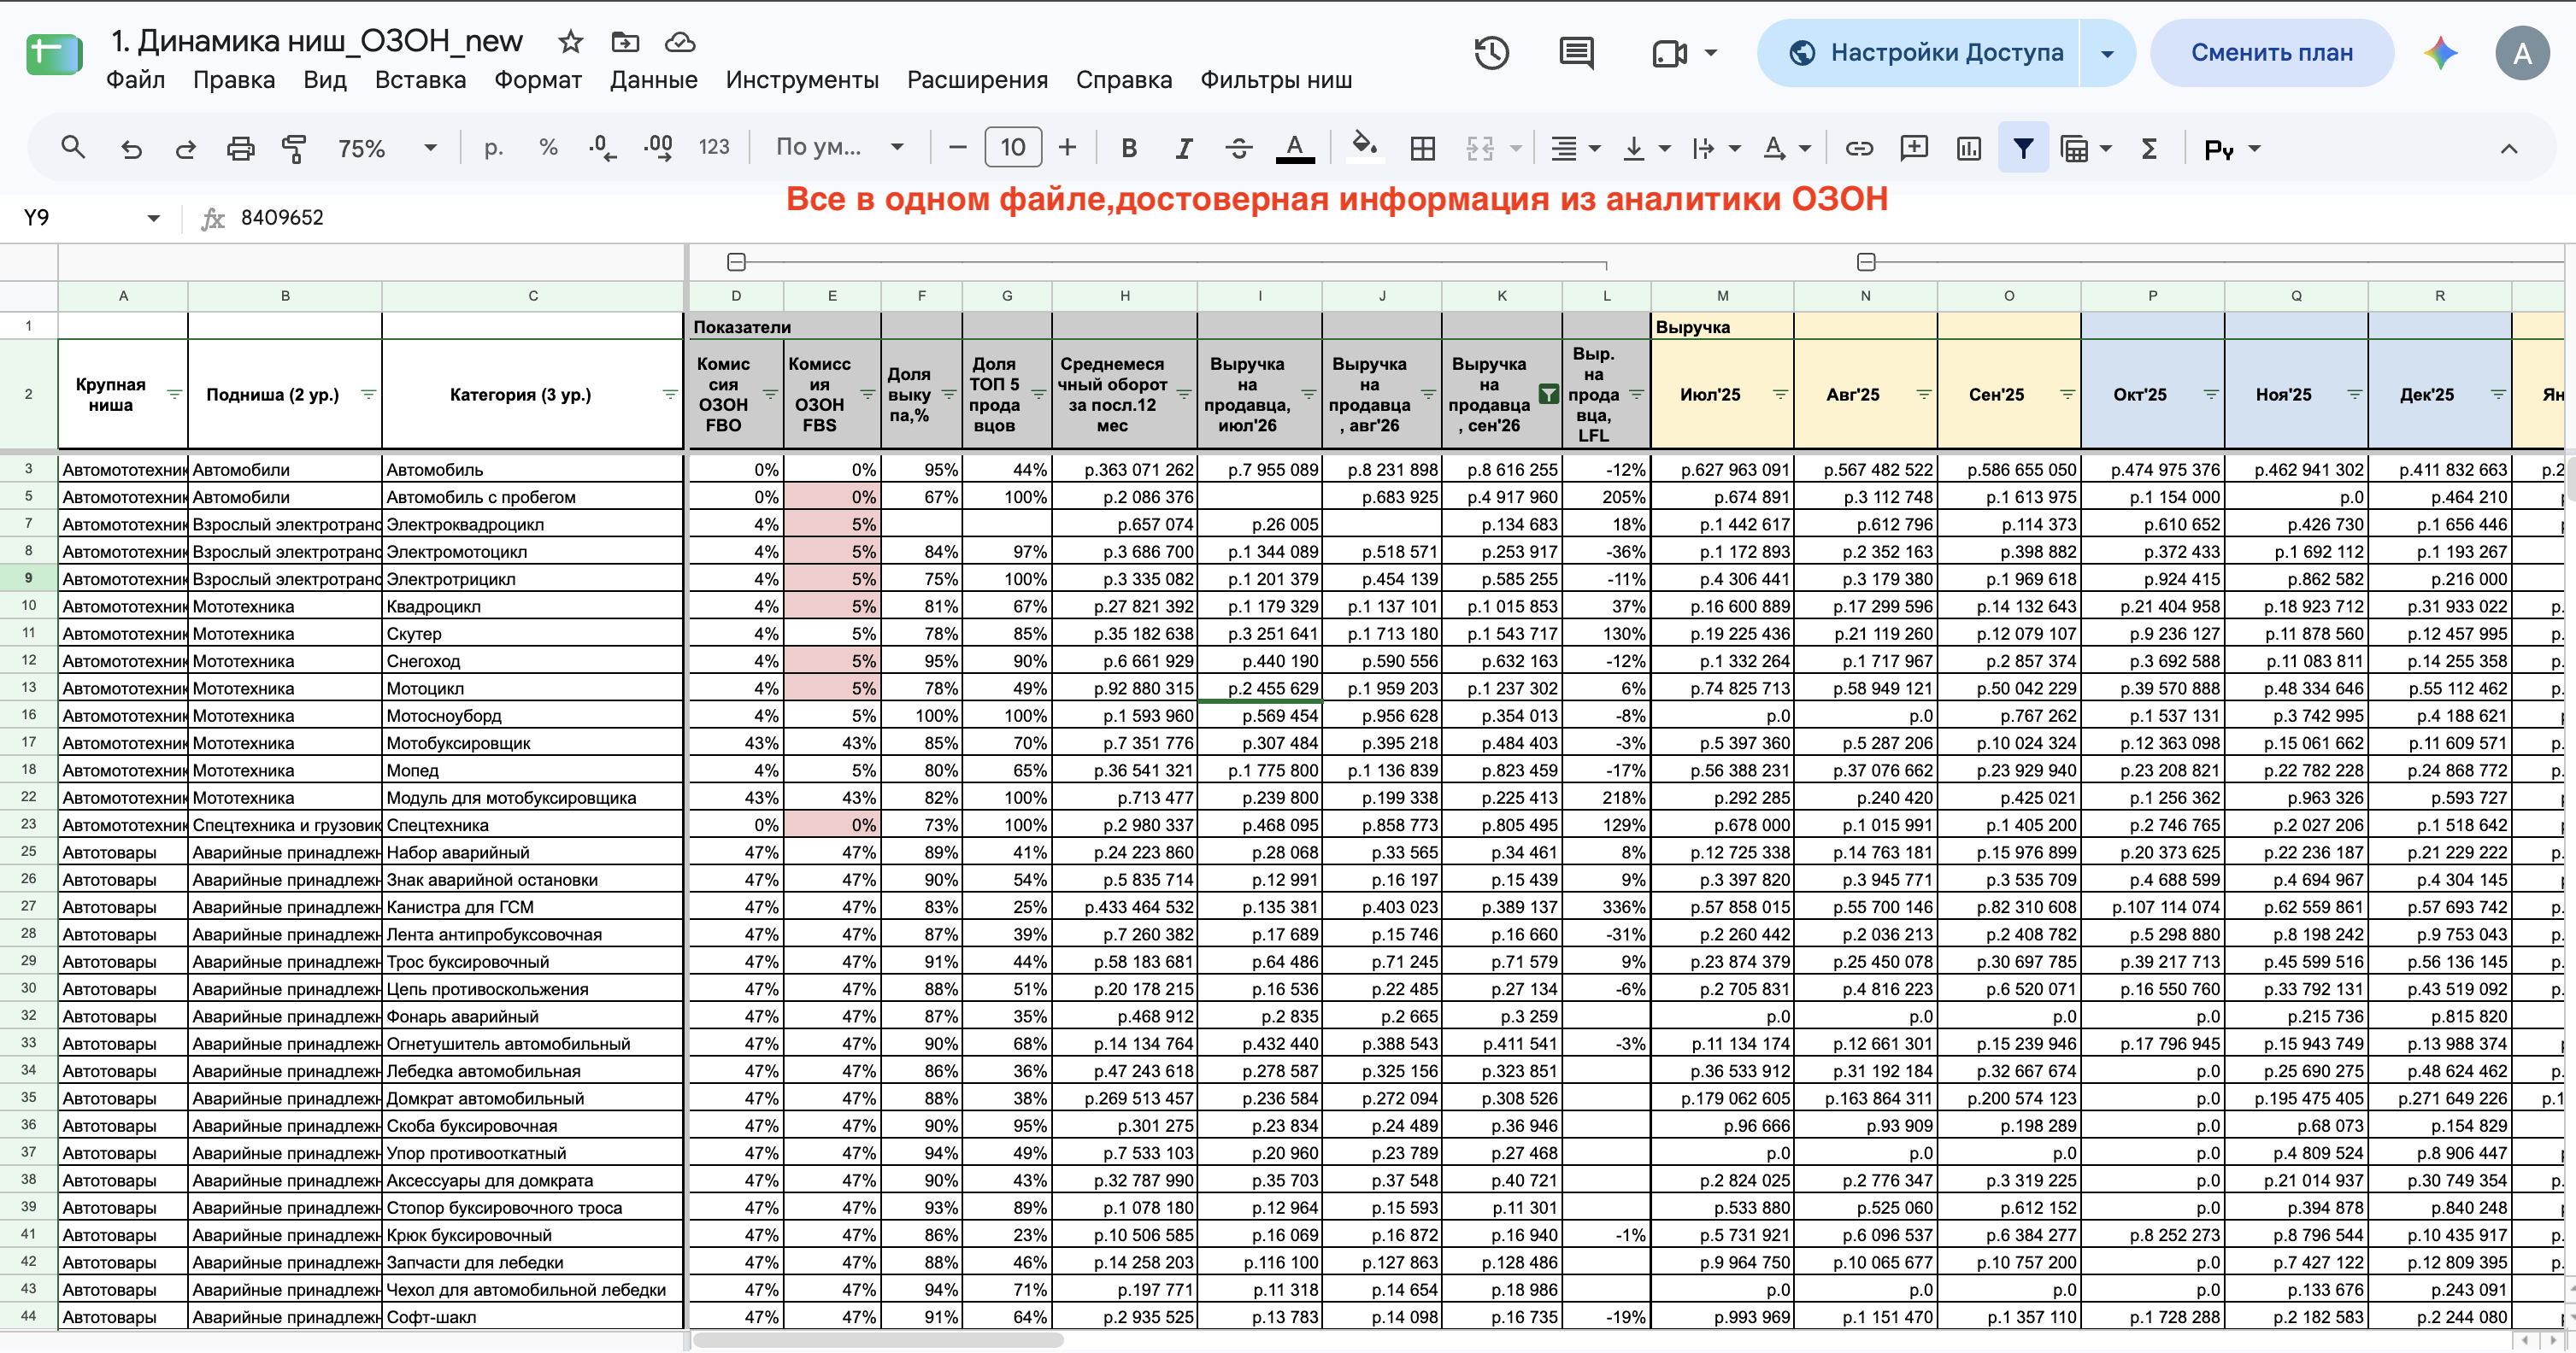Open the Файл menu
2576x1353 pixels.
135,80
